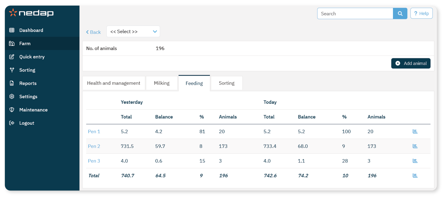Click into the Search input field
Viewport: 442px width, 199px height.
(355, 14)
